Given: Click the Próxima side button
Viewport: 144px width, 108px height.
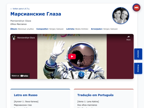Looking at the screenshot, I should click(x=138, y=68).
